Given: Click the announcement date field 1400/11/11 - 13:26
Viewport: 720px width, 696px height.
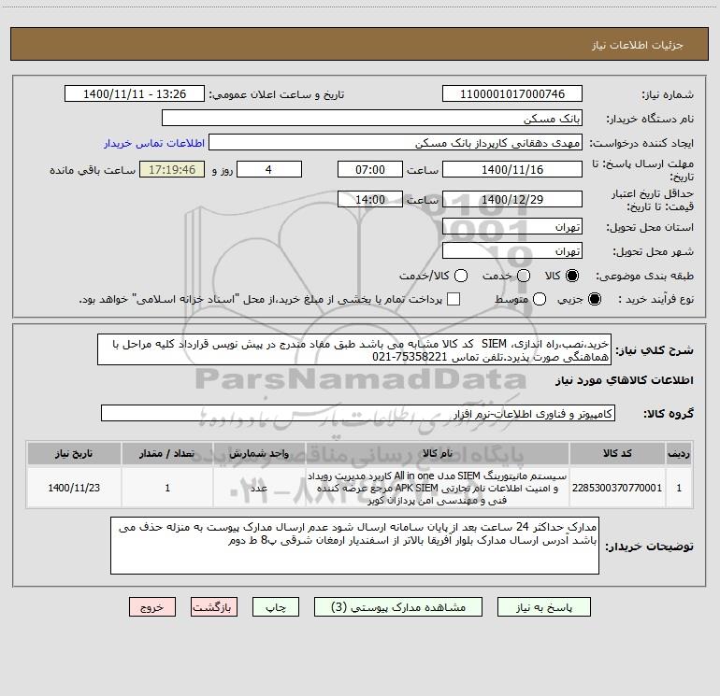Looking at the screenshot, I should (x=135, y=93).
